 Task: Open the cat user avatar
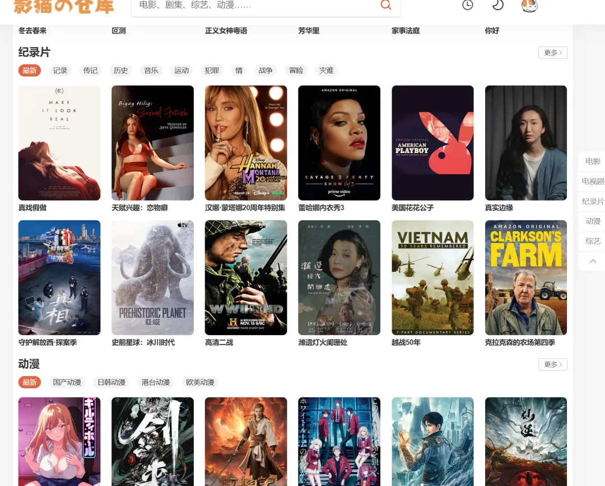[x=529, y=6]
